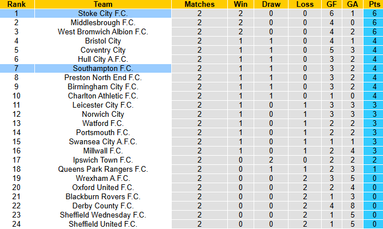Click the Draw column header

[x=273, y=4]
